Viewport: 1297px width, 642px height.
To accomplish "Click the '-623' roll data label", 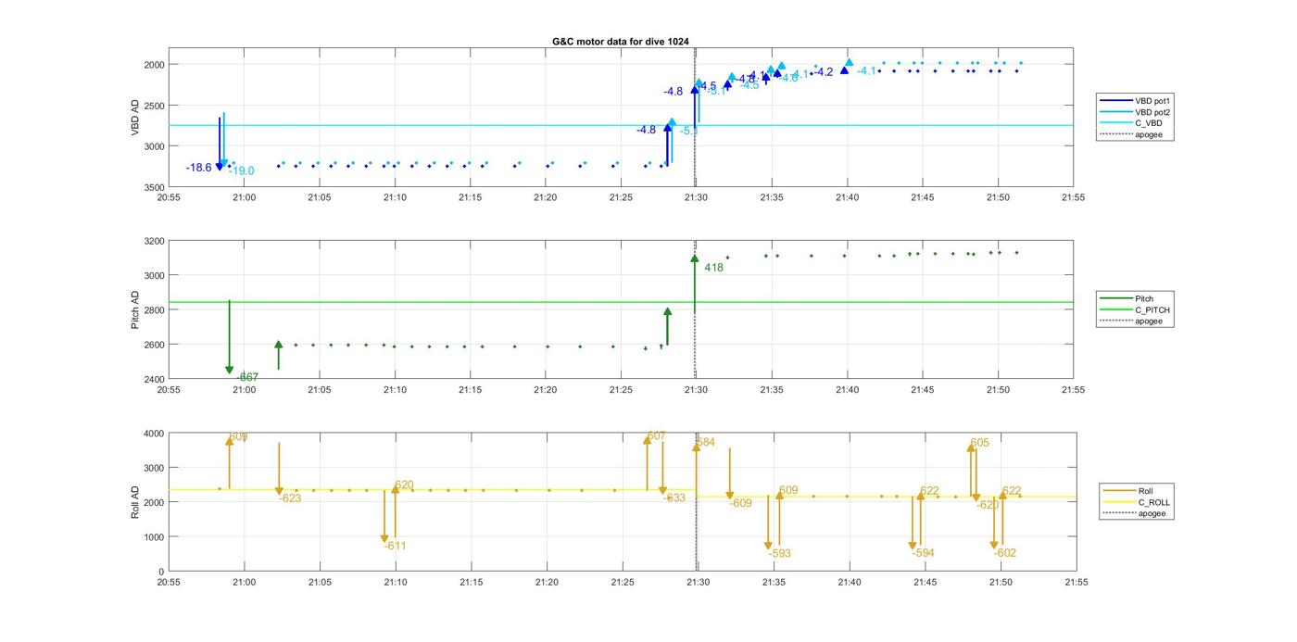I will pyautogui.click(x=290, y=498).
